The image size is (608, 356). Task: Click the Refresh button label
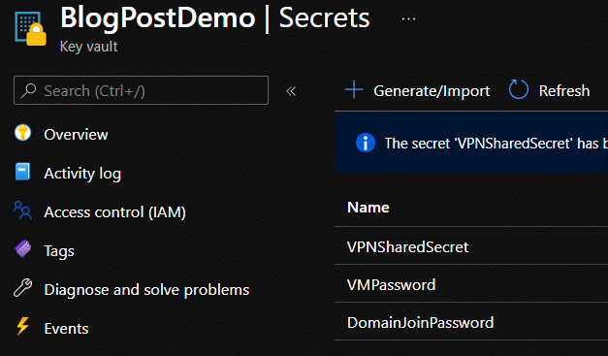pyautogui.click(x=564, y=91)
